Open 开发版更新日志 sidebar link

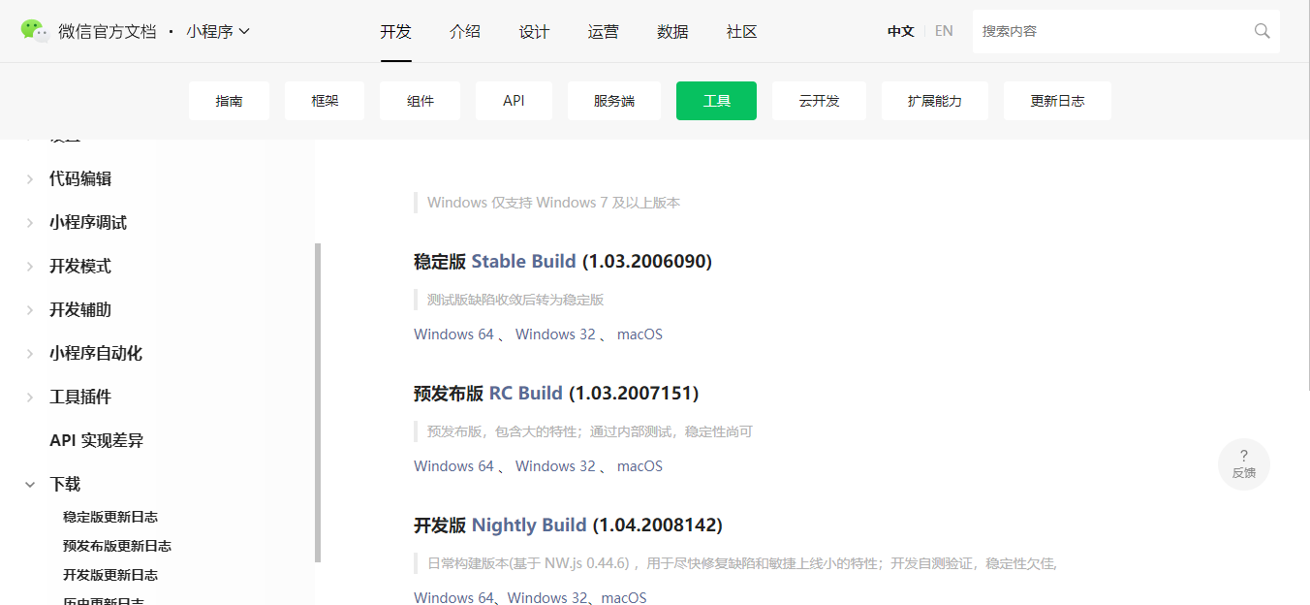(110, 575)
